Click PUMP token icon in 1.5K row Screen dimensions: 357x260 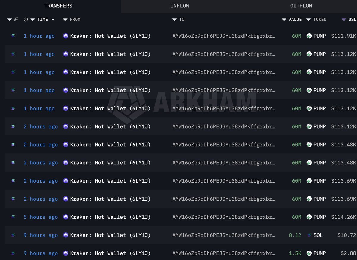tap(309, 253)
